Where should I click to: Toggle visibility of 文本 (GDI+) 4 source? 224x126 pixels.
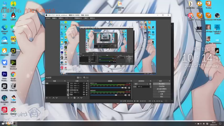click(x=84, y=86)
